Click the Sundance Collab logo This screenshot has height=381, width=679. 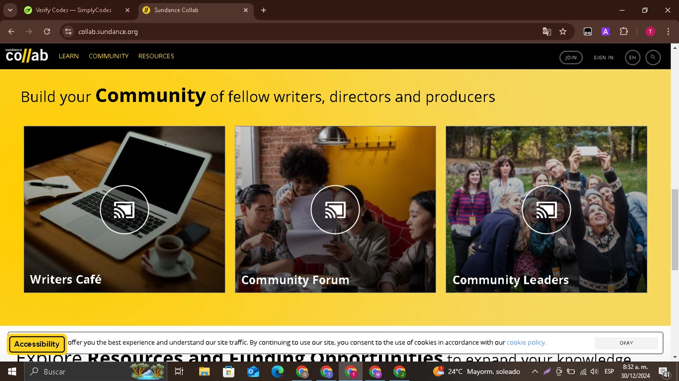point(27,55)
